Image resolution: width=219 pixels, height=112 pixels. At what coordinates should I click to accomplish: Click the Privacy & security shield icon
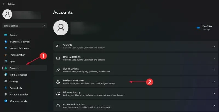[6, 94]
